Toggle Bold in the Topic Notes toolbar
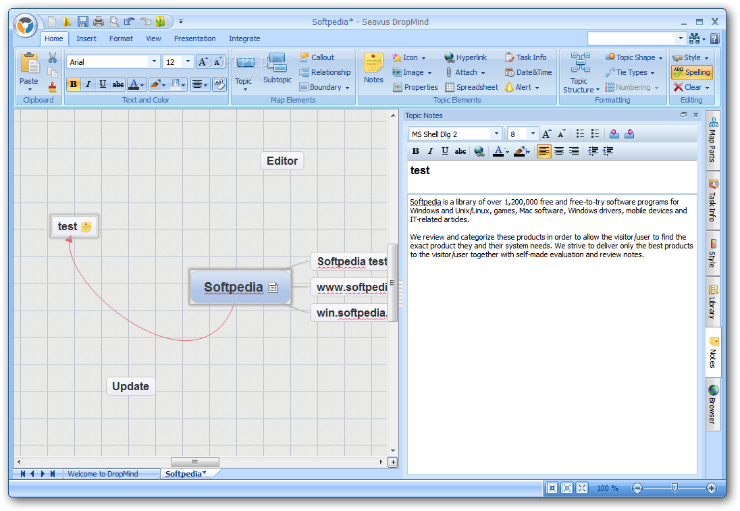Viewport: 740px width, 511px height. [x=415, y=151]
